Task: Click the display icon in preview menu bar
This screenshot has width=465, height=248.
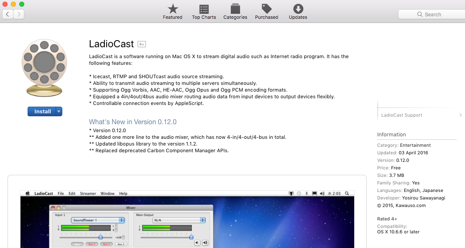Action: point(314,193)
